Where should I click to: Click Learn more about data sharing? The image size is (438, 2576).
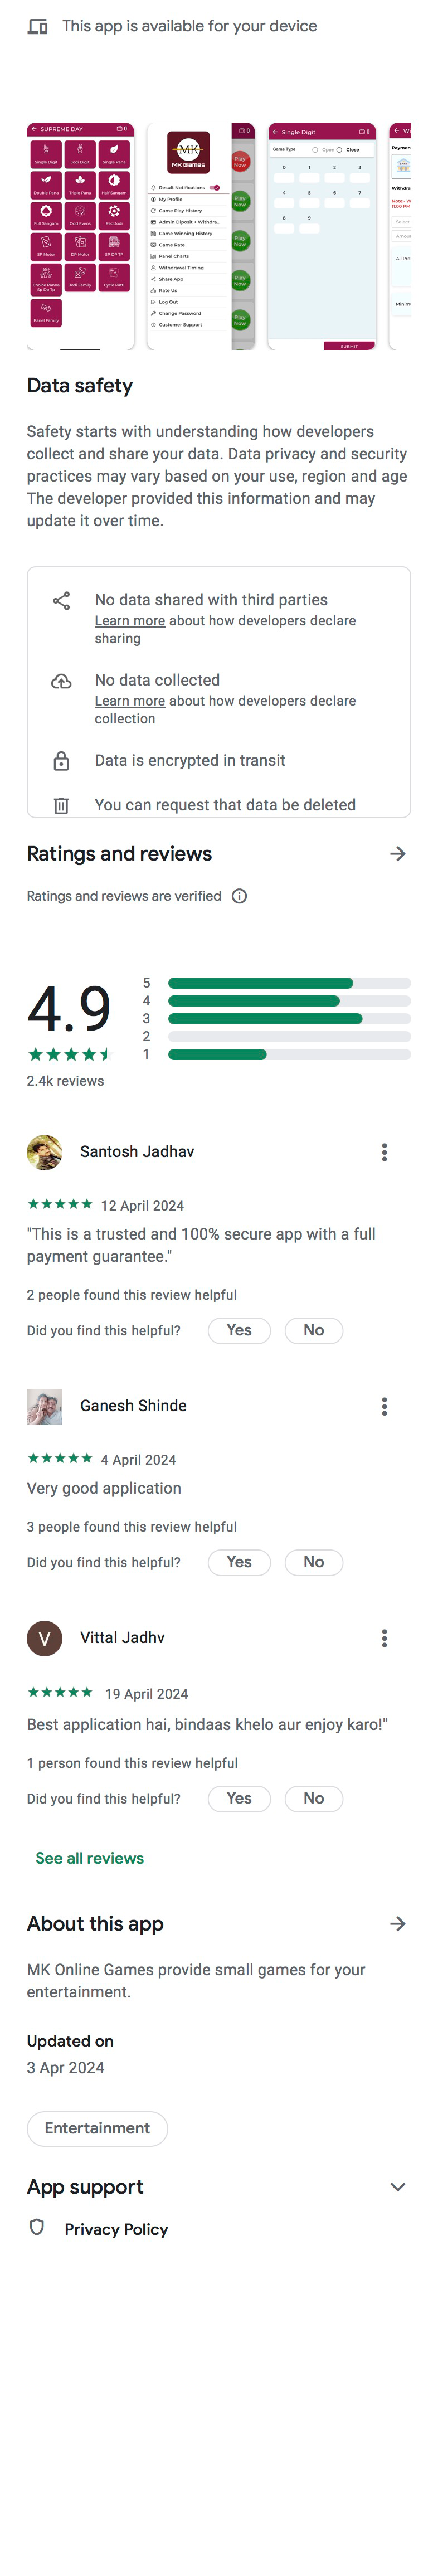point(130,621)
